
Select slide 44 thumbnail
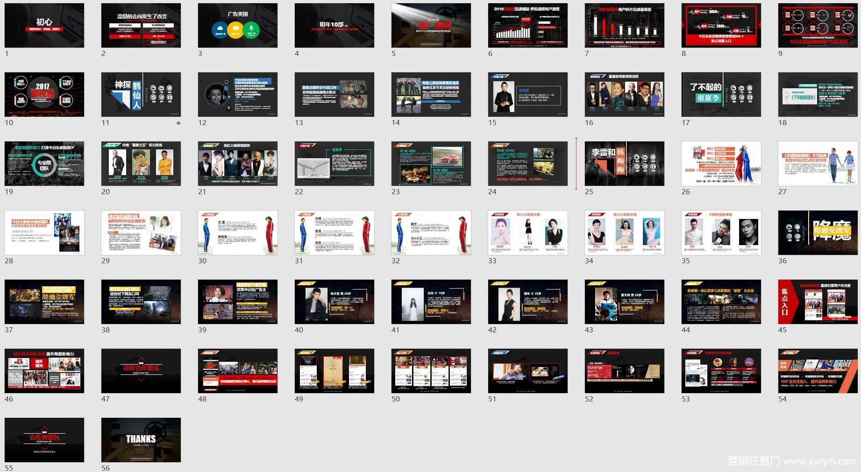point(721,302)
